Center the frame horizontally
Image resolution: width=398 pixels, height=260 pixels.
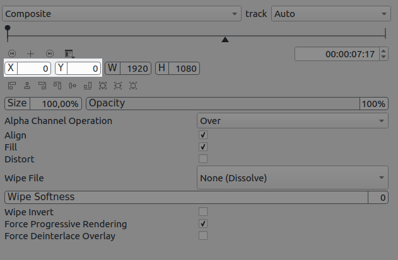27,86
